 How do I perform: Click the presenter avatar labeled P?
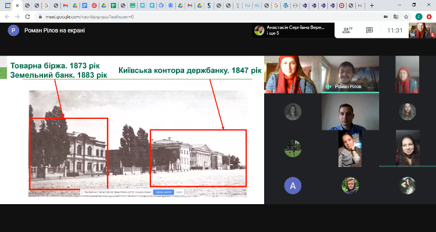pyautogui.click(x=13, y=31)
